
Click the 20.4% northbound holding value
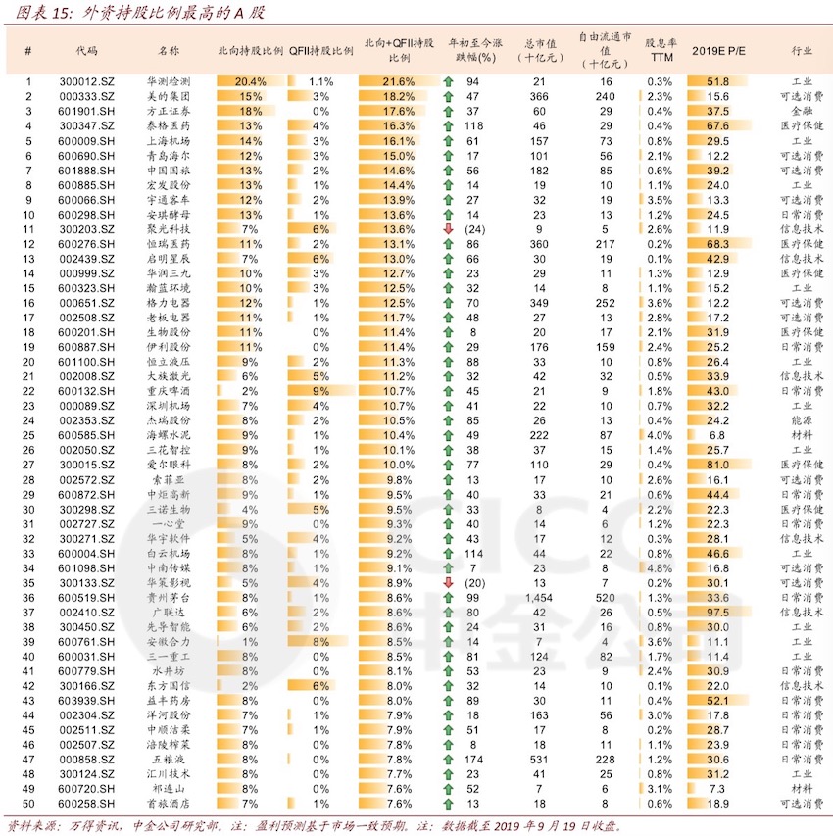click(250, 81)
